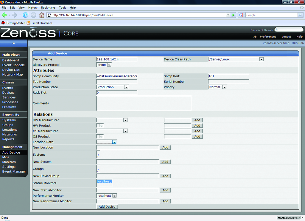Open the Bookmarks menu
This screenshot has width=305, height=221.
pyautogui.click(x=48, y=7)
